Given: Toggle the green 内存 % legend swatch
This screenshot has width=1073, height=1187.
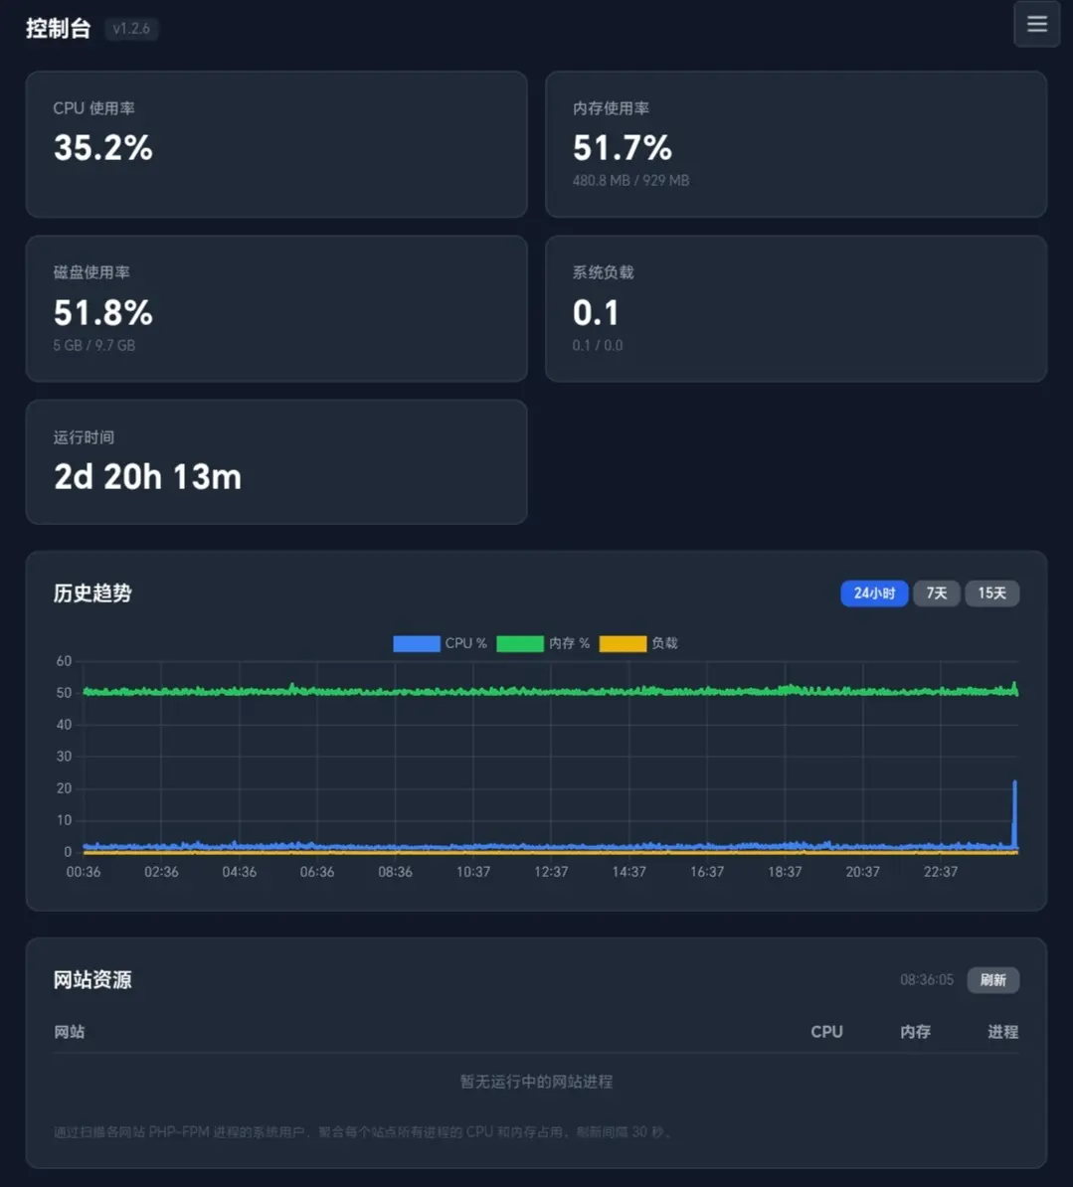Looking at the screenshot, I should click(x=519, y=643).
